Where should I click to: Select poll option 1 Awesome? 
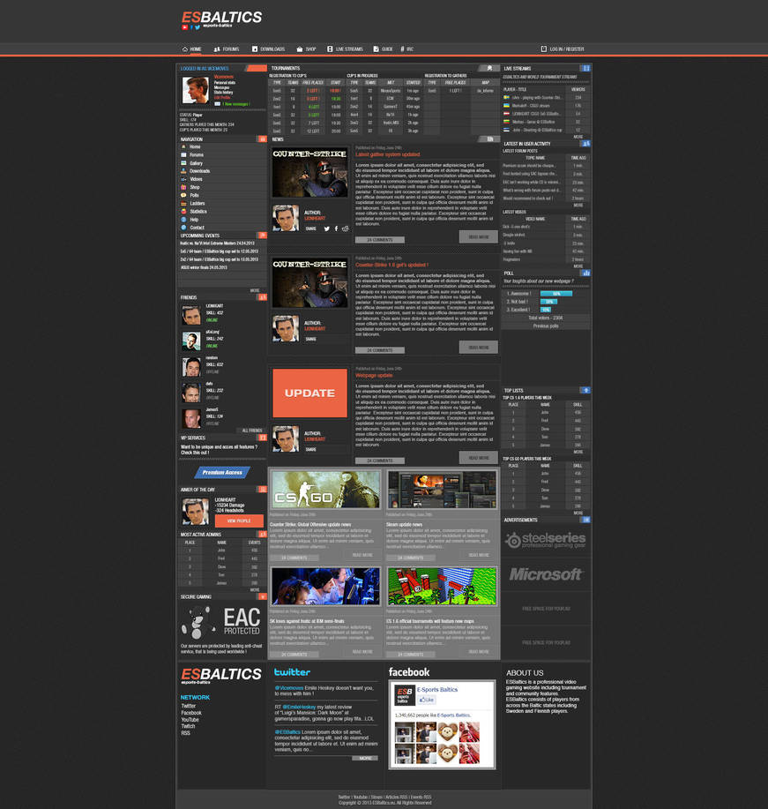(x=518, y=294)
